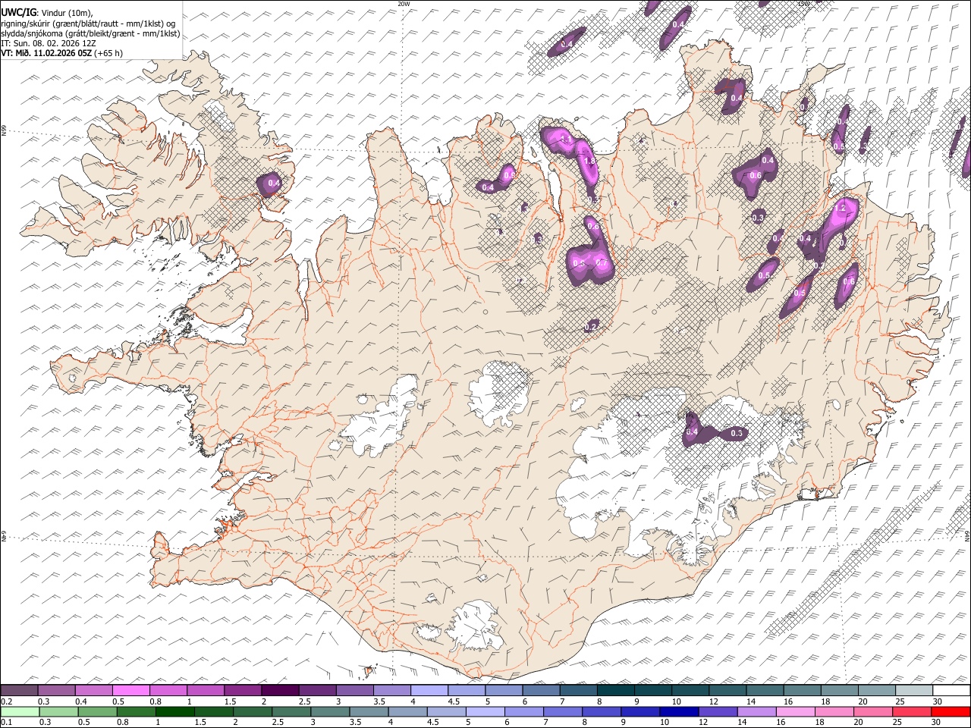This screenshot has width=971, height=728.
Task: Click the '0.4' label in the Westfjords
Action: coord(275,183)
